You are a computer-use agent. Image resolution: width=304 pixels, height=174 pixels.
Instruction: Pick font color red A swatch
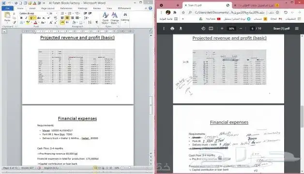coord(35,22)
